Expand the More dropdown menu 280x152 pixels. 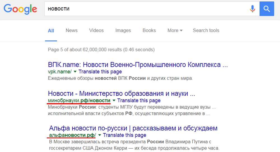pyautogui.click(x=175, y=30)
